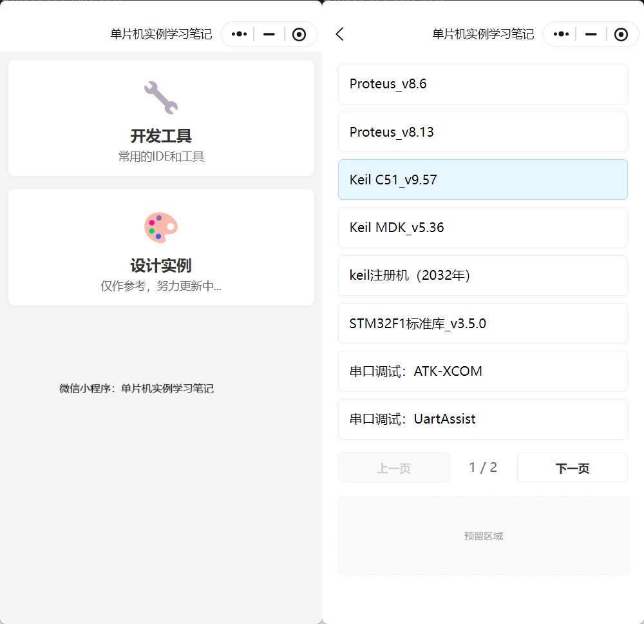Tap the back arrow on the tool list page
The height and width of the screenshot is (624, 644).
pyautogui.click(x=339, y=34)
